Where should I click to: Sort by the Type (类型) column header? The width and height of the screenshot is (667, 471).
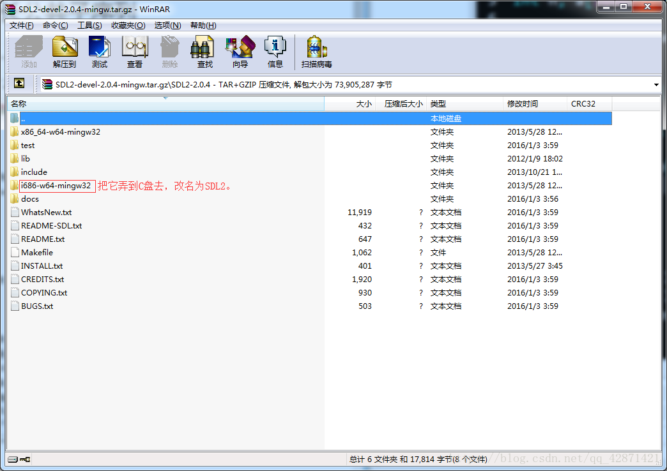pos(465,104)
